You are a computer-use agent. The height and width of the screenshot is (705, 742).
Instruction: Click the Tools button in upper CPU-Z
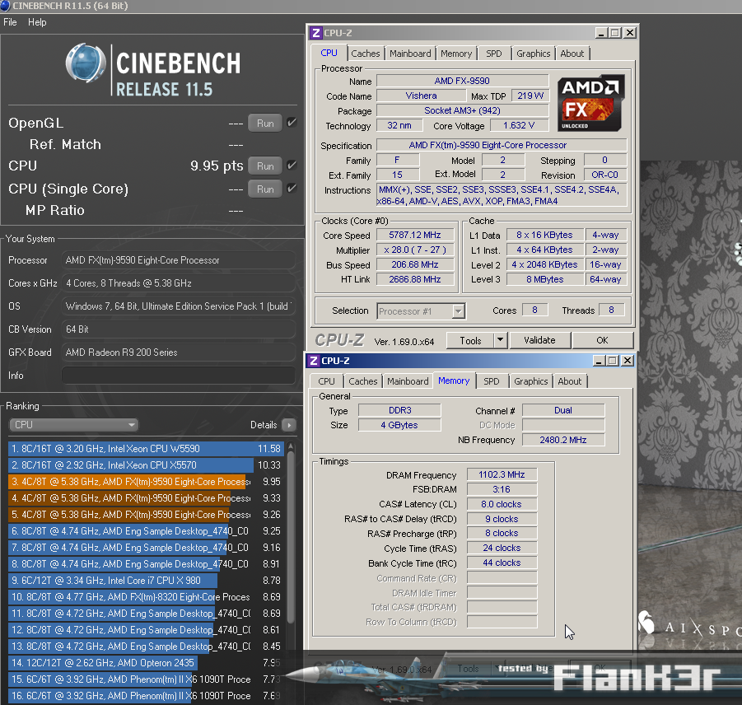click(470, 340)
